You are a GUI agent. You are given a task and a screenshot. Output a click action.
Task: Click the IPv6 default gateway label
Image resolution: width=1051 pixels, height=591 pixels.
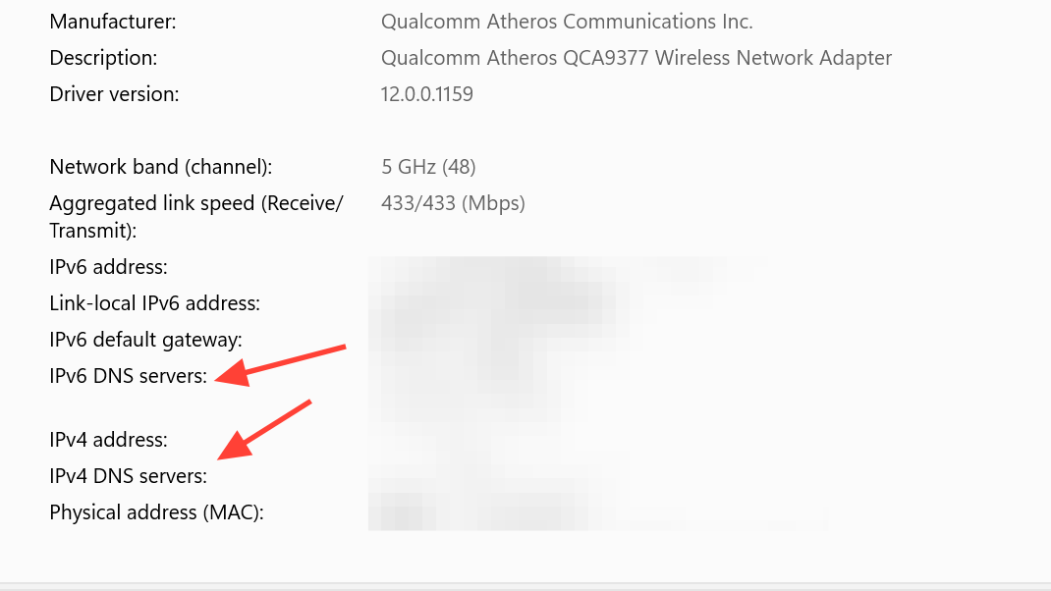[x=145, y=340]
